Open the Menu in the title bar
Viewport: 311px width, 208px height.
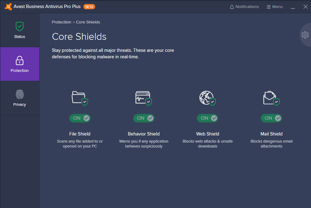click(x=275, y=6)
